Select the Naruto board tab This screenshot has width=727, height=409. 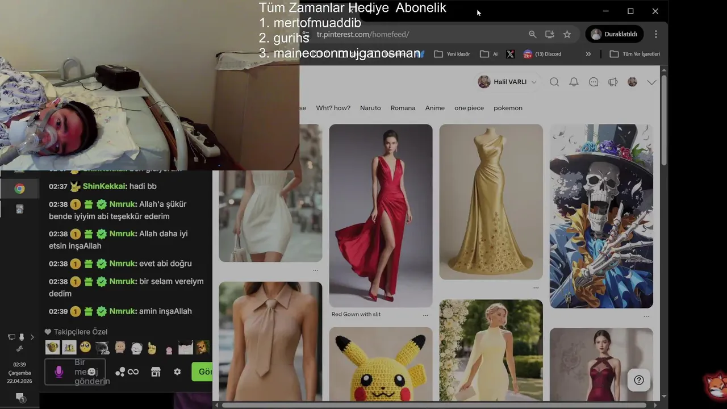pyautogui.click(x=370, y=108)
